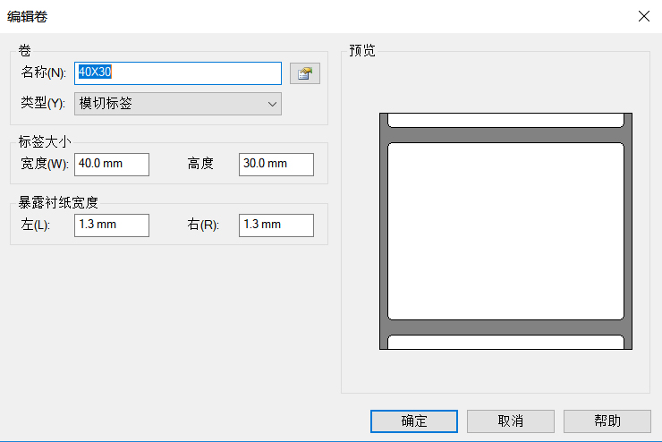The height and width of the screenshot is (442, 662).
Task: Click the 名称(N) label text
Action: pos(43,72)
